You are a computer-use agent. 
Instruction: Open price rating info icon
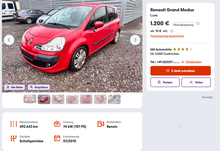(198, 23)
